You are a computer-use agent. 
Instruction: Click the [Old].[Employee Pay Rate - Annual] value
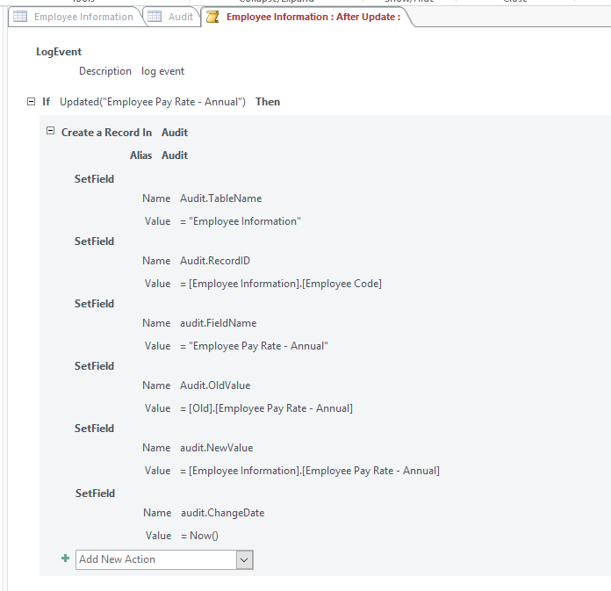[267, 408]
